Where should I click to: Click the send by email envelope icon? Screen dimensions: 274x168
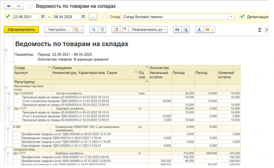[207, 30]
